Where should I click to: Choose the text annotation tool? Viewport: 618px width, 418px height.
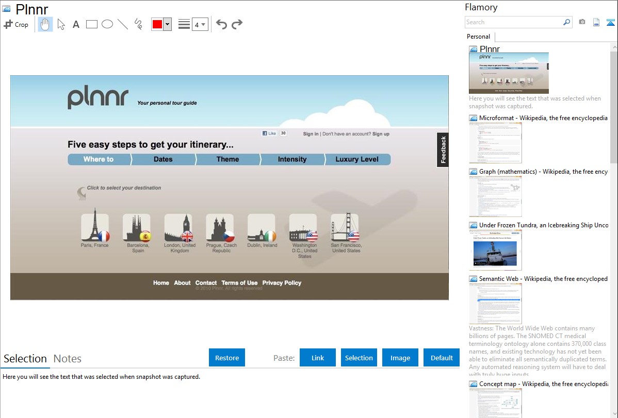pyautogui.click(x=76, y=24)
